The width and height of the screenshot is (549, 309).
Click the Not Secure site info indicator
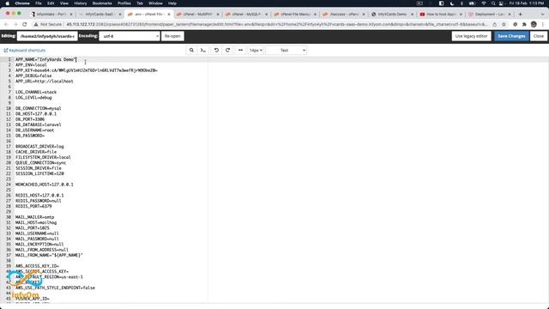[48, 25]
